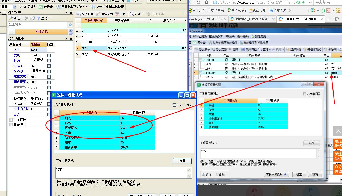Click the 选择 button in the left dialog
This screenshot has width=342, height=196.
pos(182,161)
